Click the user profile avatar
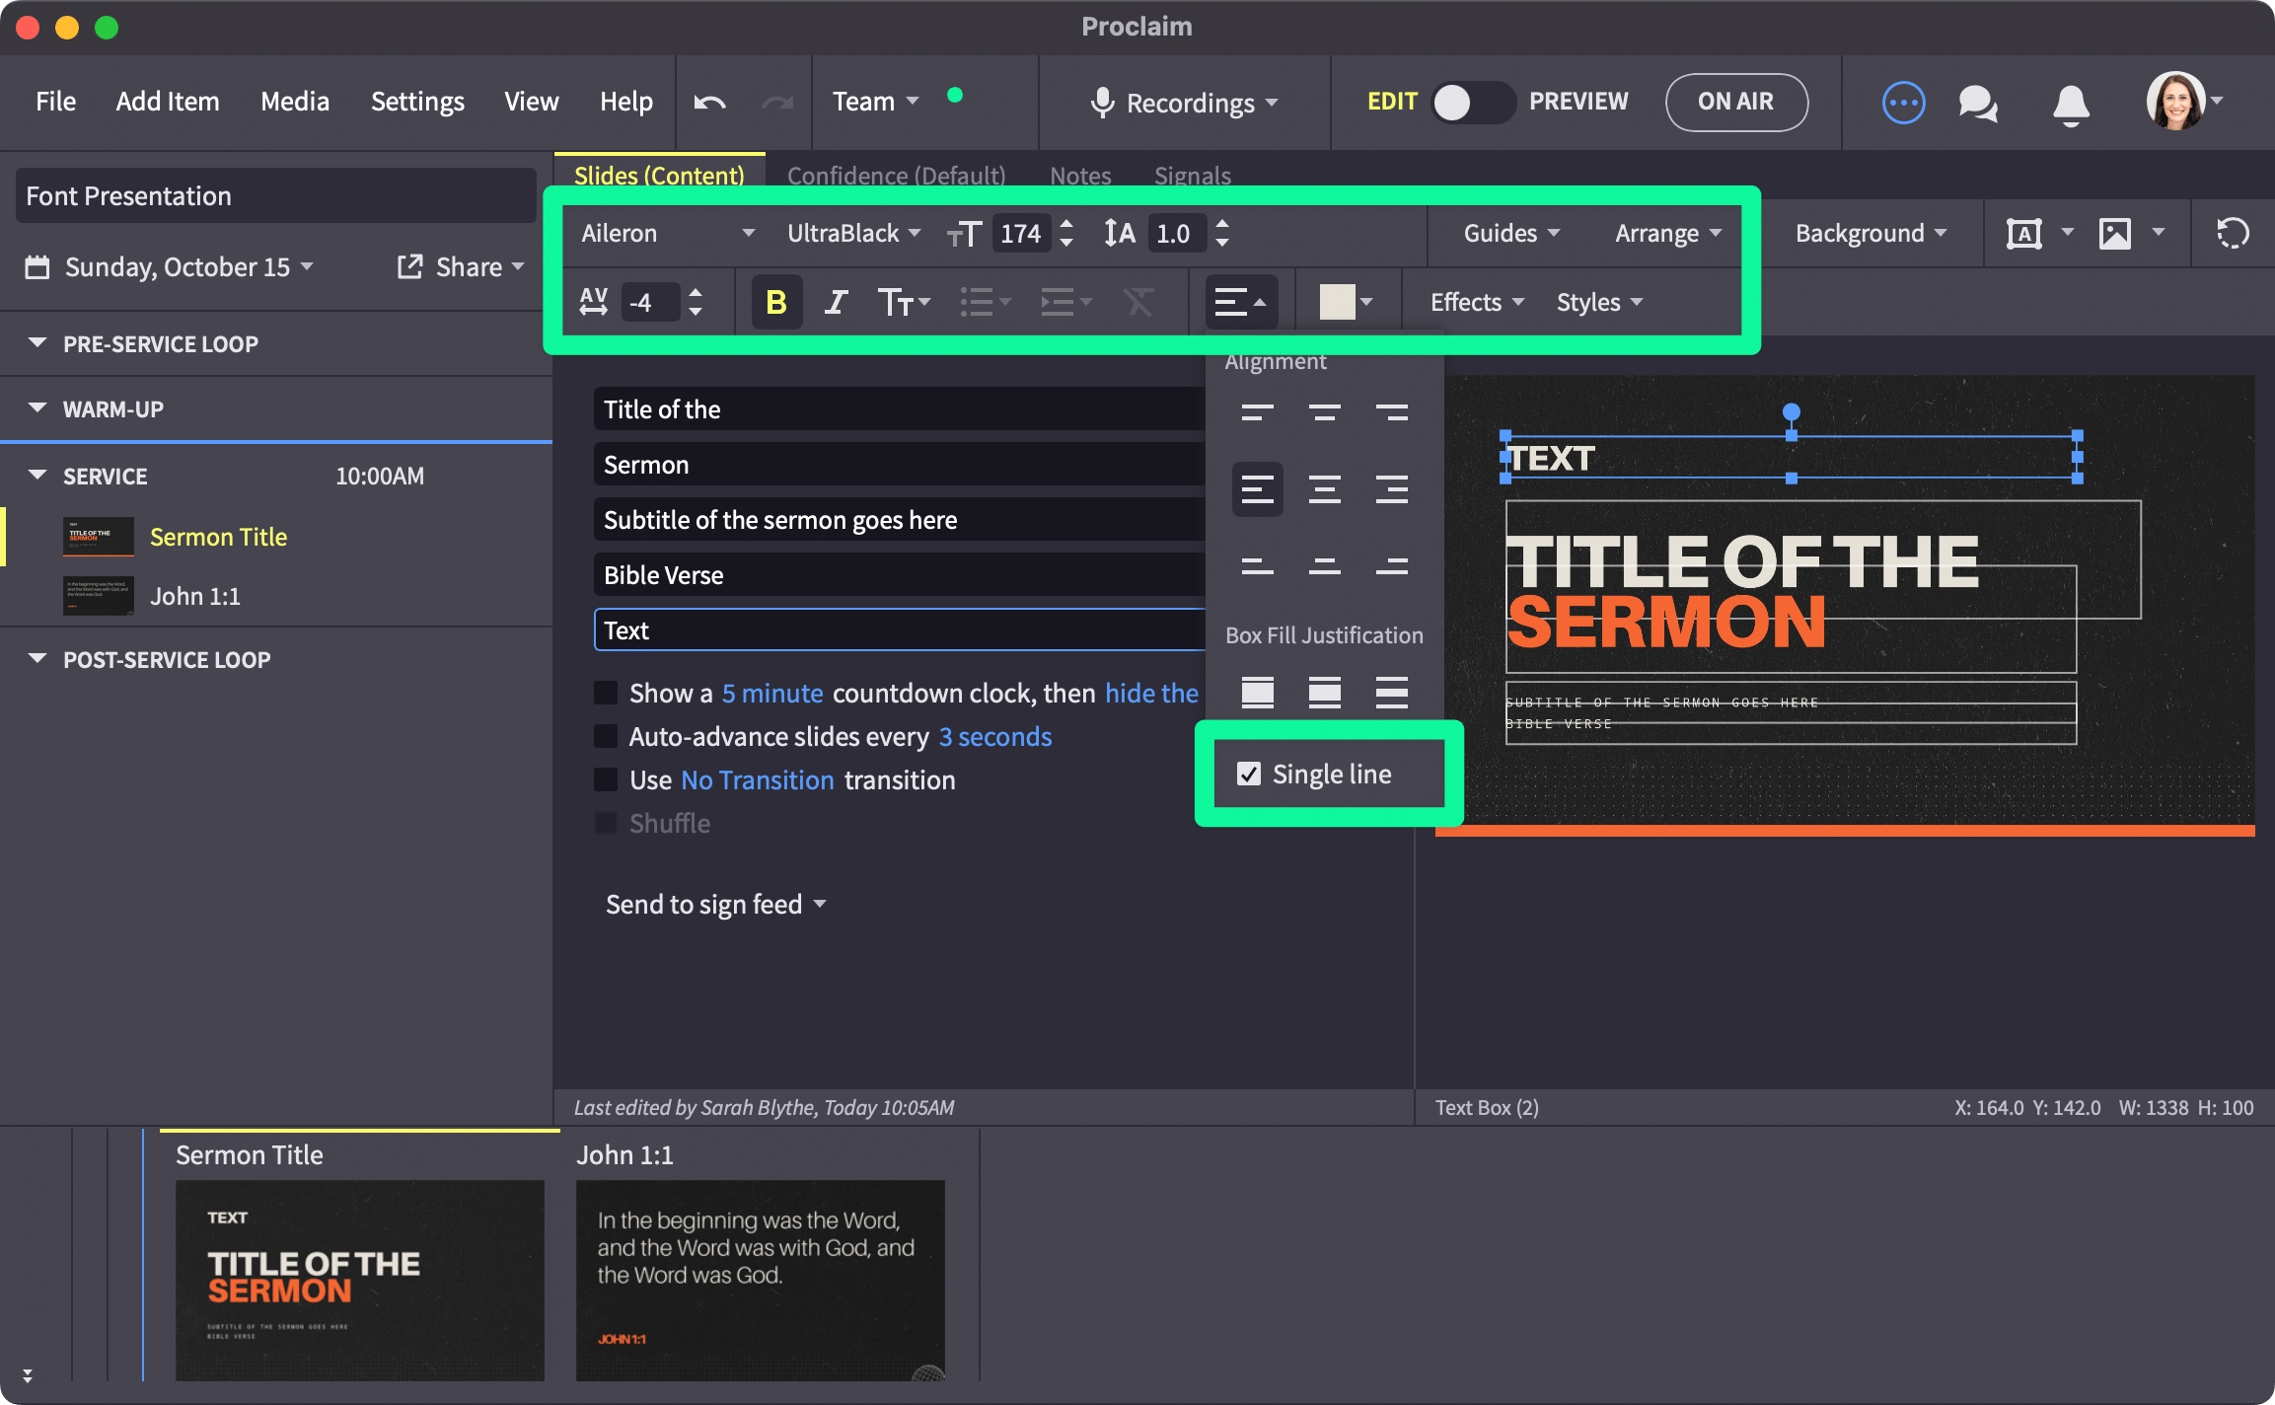Viewport: 2275px width, 1405px height. click(2175, 101)
